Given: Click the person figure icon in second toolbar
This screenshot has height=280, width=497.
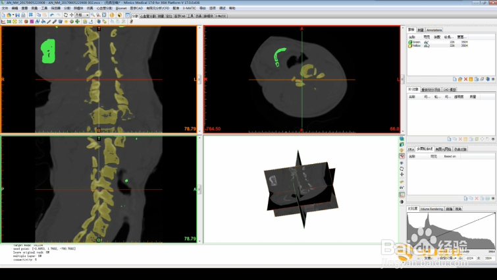Looking at the screenshot, I should tap(131, 22).
